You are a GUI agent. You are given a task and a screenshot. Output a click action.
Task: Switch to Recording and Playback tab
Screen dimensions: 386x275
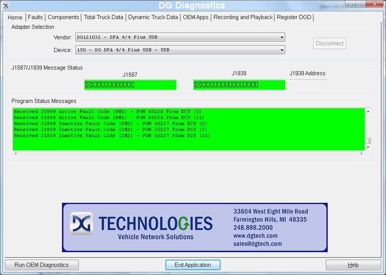point(243,17)
